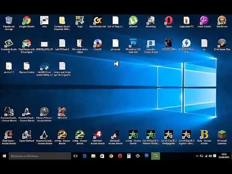The height and width of the screenshot is (174, 232).
Task: Open Calculator from the taskbar
Action: [x=129, y=156]
